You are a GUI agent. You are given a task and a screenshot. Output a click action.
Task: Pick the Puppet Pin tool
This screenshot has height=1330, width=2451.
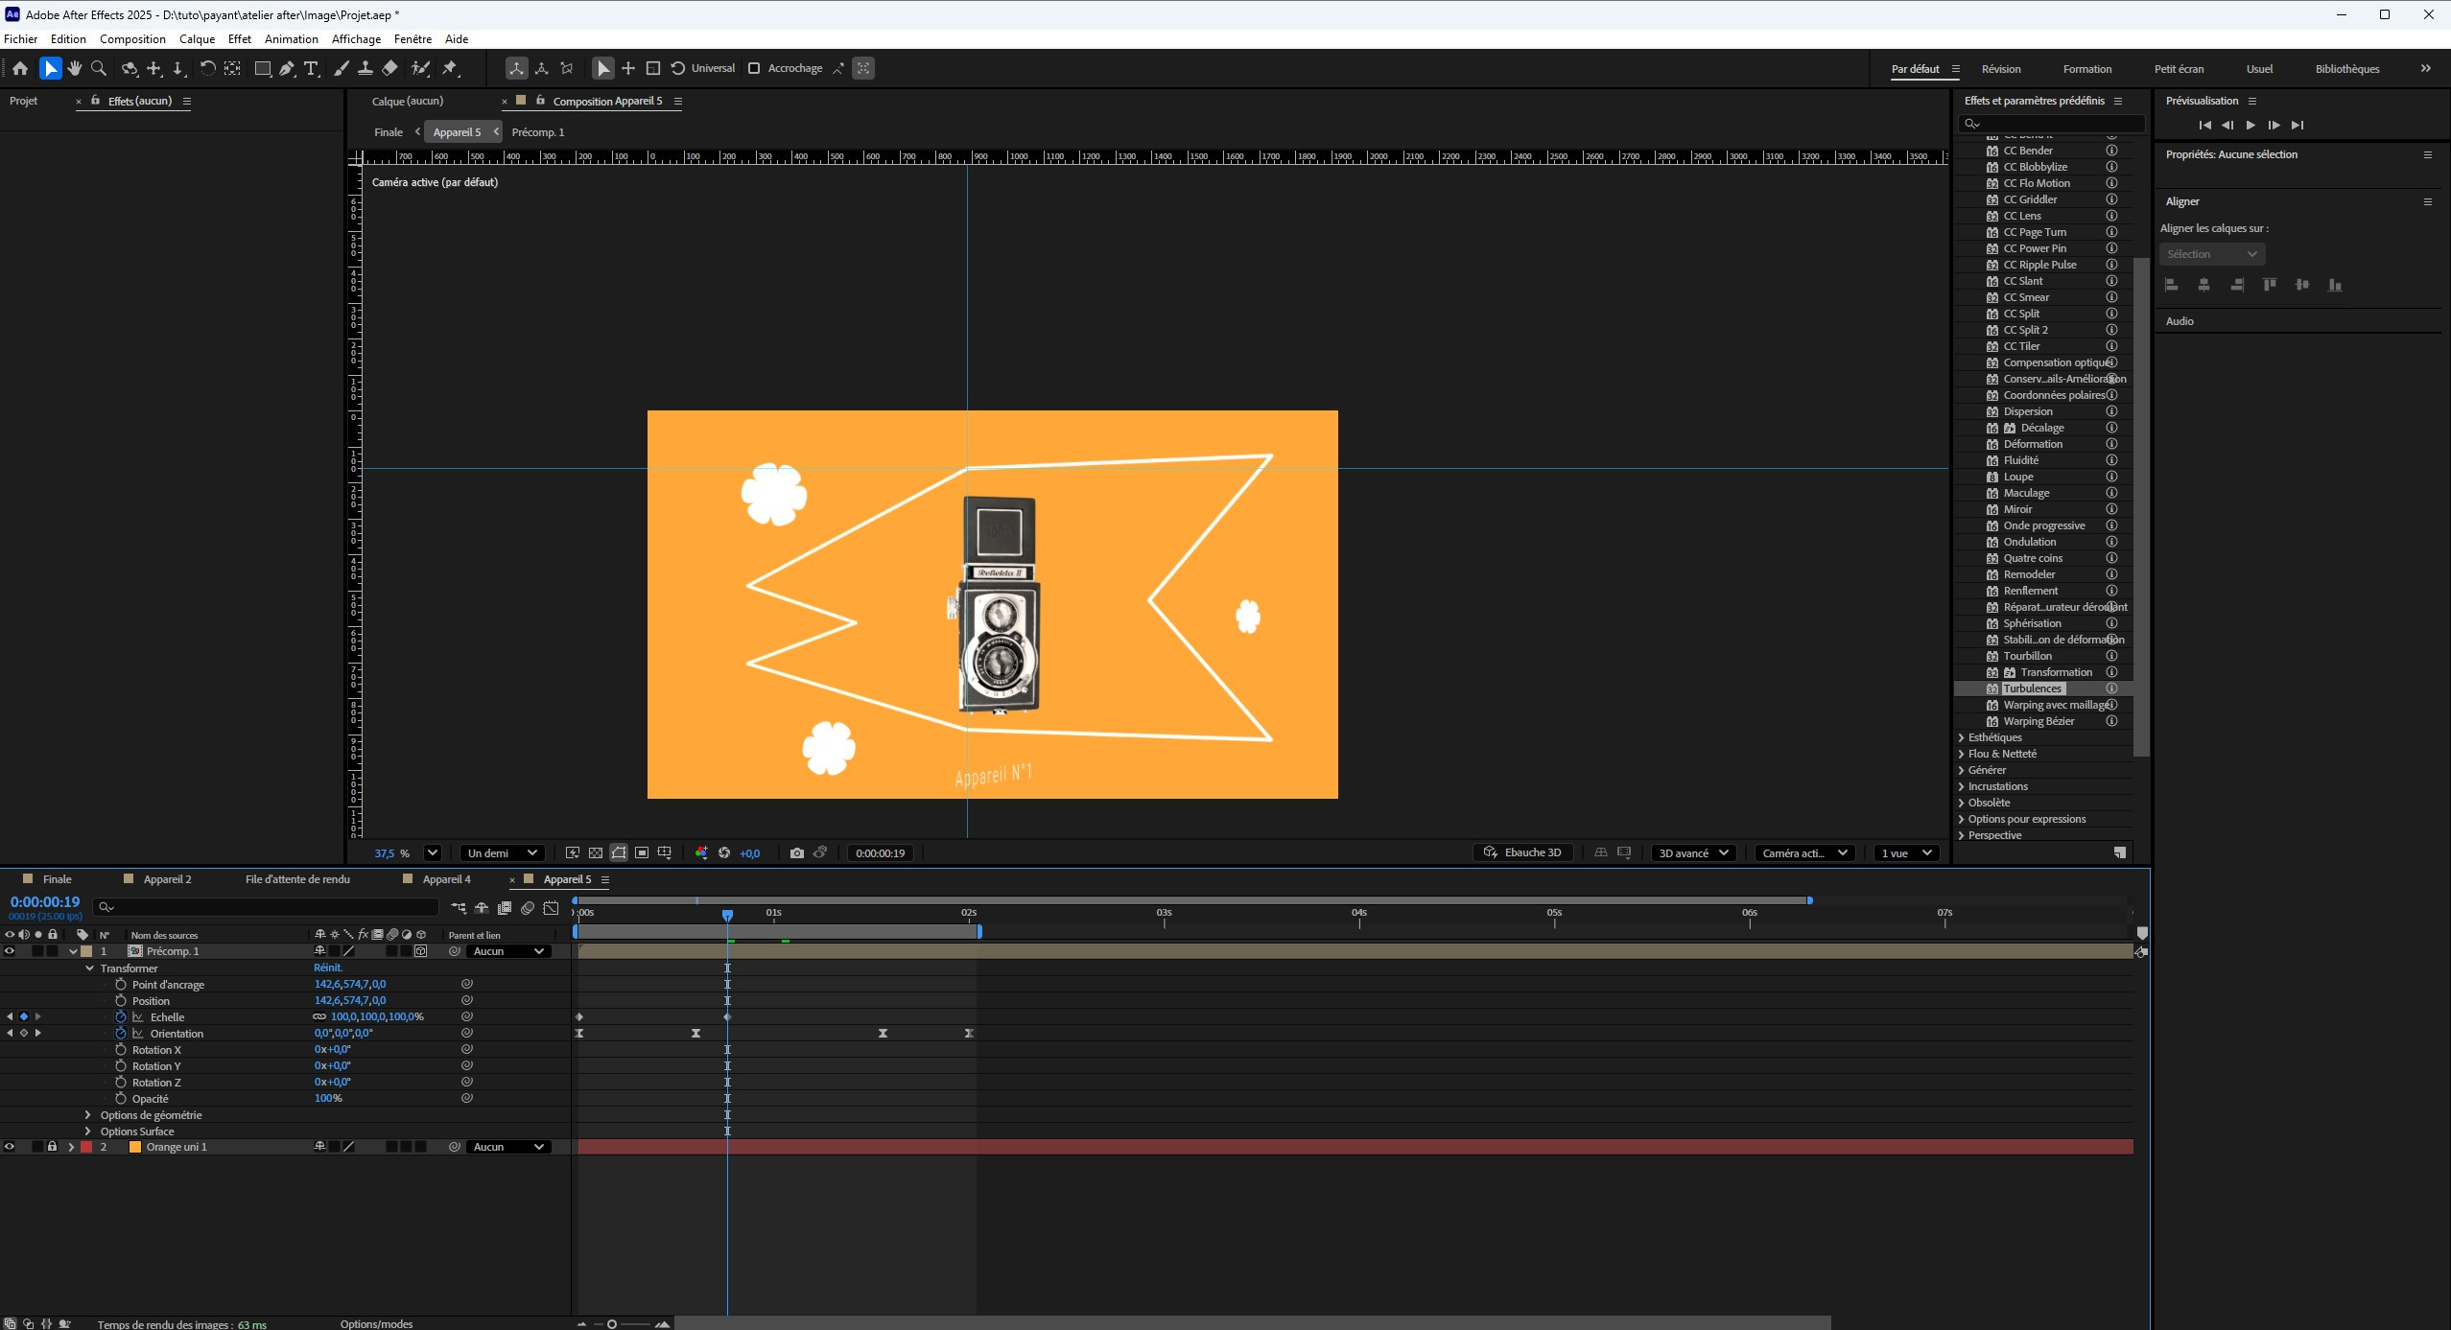449,68
